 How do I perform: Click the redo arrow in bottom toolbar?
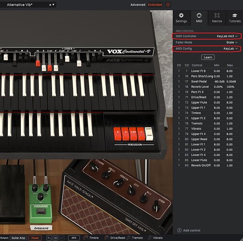62,238
